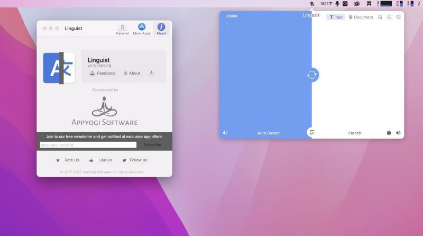This screenshot has height=236, width=423.
Task: Click the Linguist app icon in the About pane
Action: click(x=59, y=68)
